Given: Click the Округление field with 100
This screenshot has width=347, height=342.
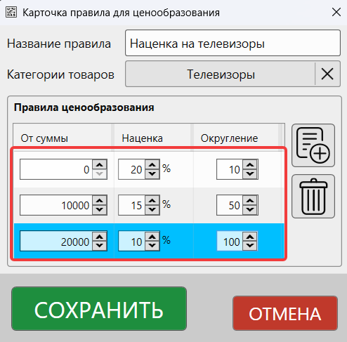Looking at the screenshot, I should pyautogui.click(x=230, y=241).
